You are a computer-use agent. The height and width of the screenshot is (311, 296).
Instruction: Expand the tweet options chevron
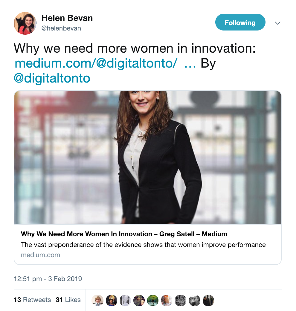click(277, 23)
